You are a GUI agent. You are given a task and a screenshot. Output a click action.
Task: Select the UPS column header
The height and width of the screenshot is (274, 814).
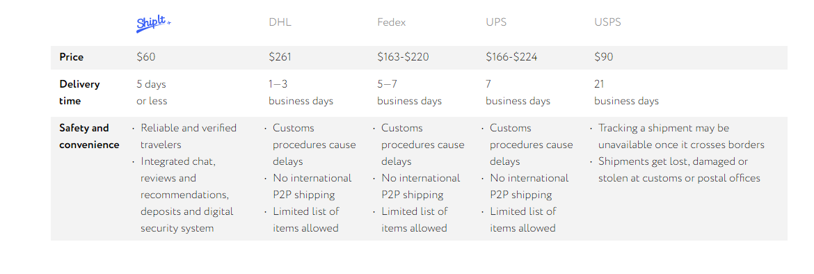[x=496, y=22]
